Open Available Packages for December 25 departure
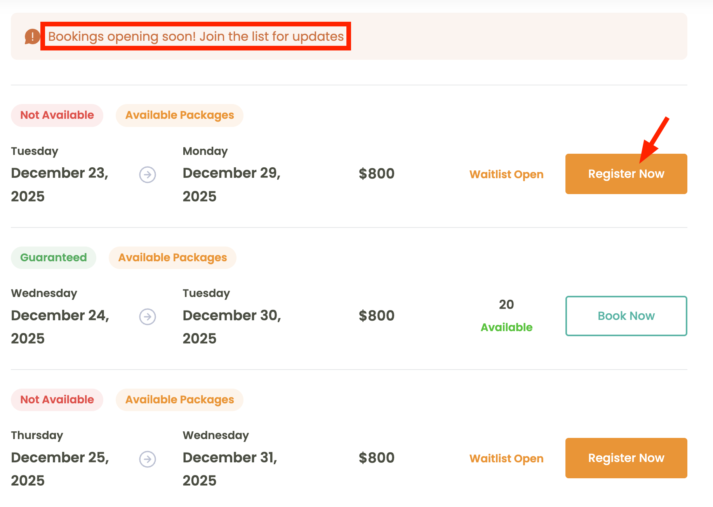Image resolution: width=713 pixels, height=507 pixels. [179, 400]
